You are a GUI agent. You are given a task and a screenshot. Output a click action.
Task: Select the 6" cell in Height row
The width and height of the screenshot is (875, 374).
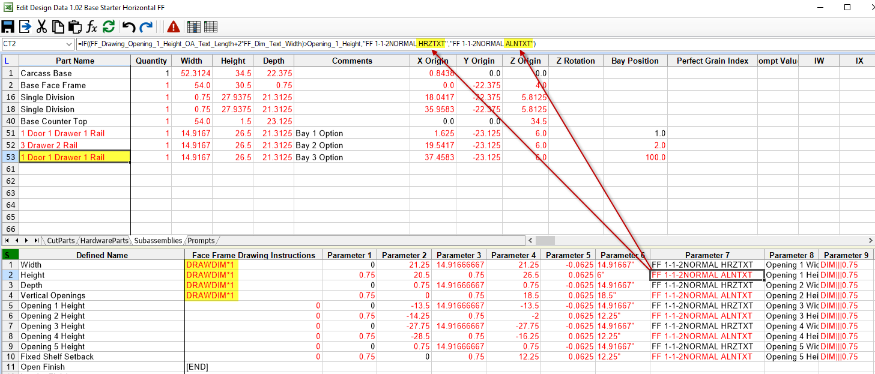point(623,275)
